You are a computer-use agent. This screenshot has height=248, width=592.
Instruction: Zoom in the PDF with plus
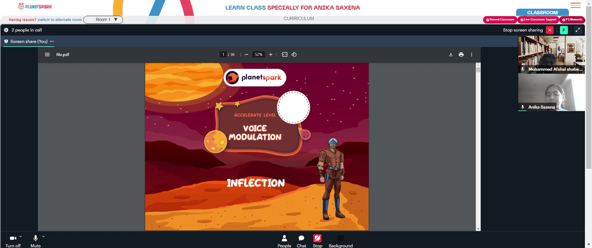coord(271,54)
